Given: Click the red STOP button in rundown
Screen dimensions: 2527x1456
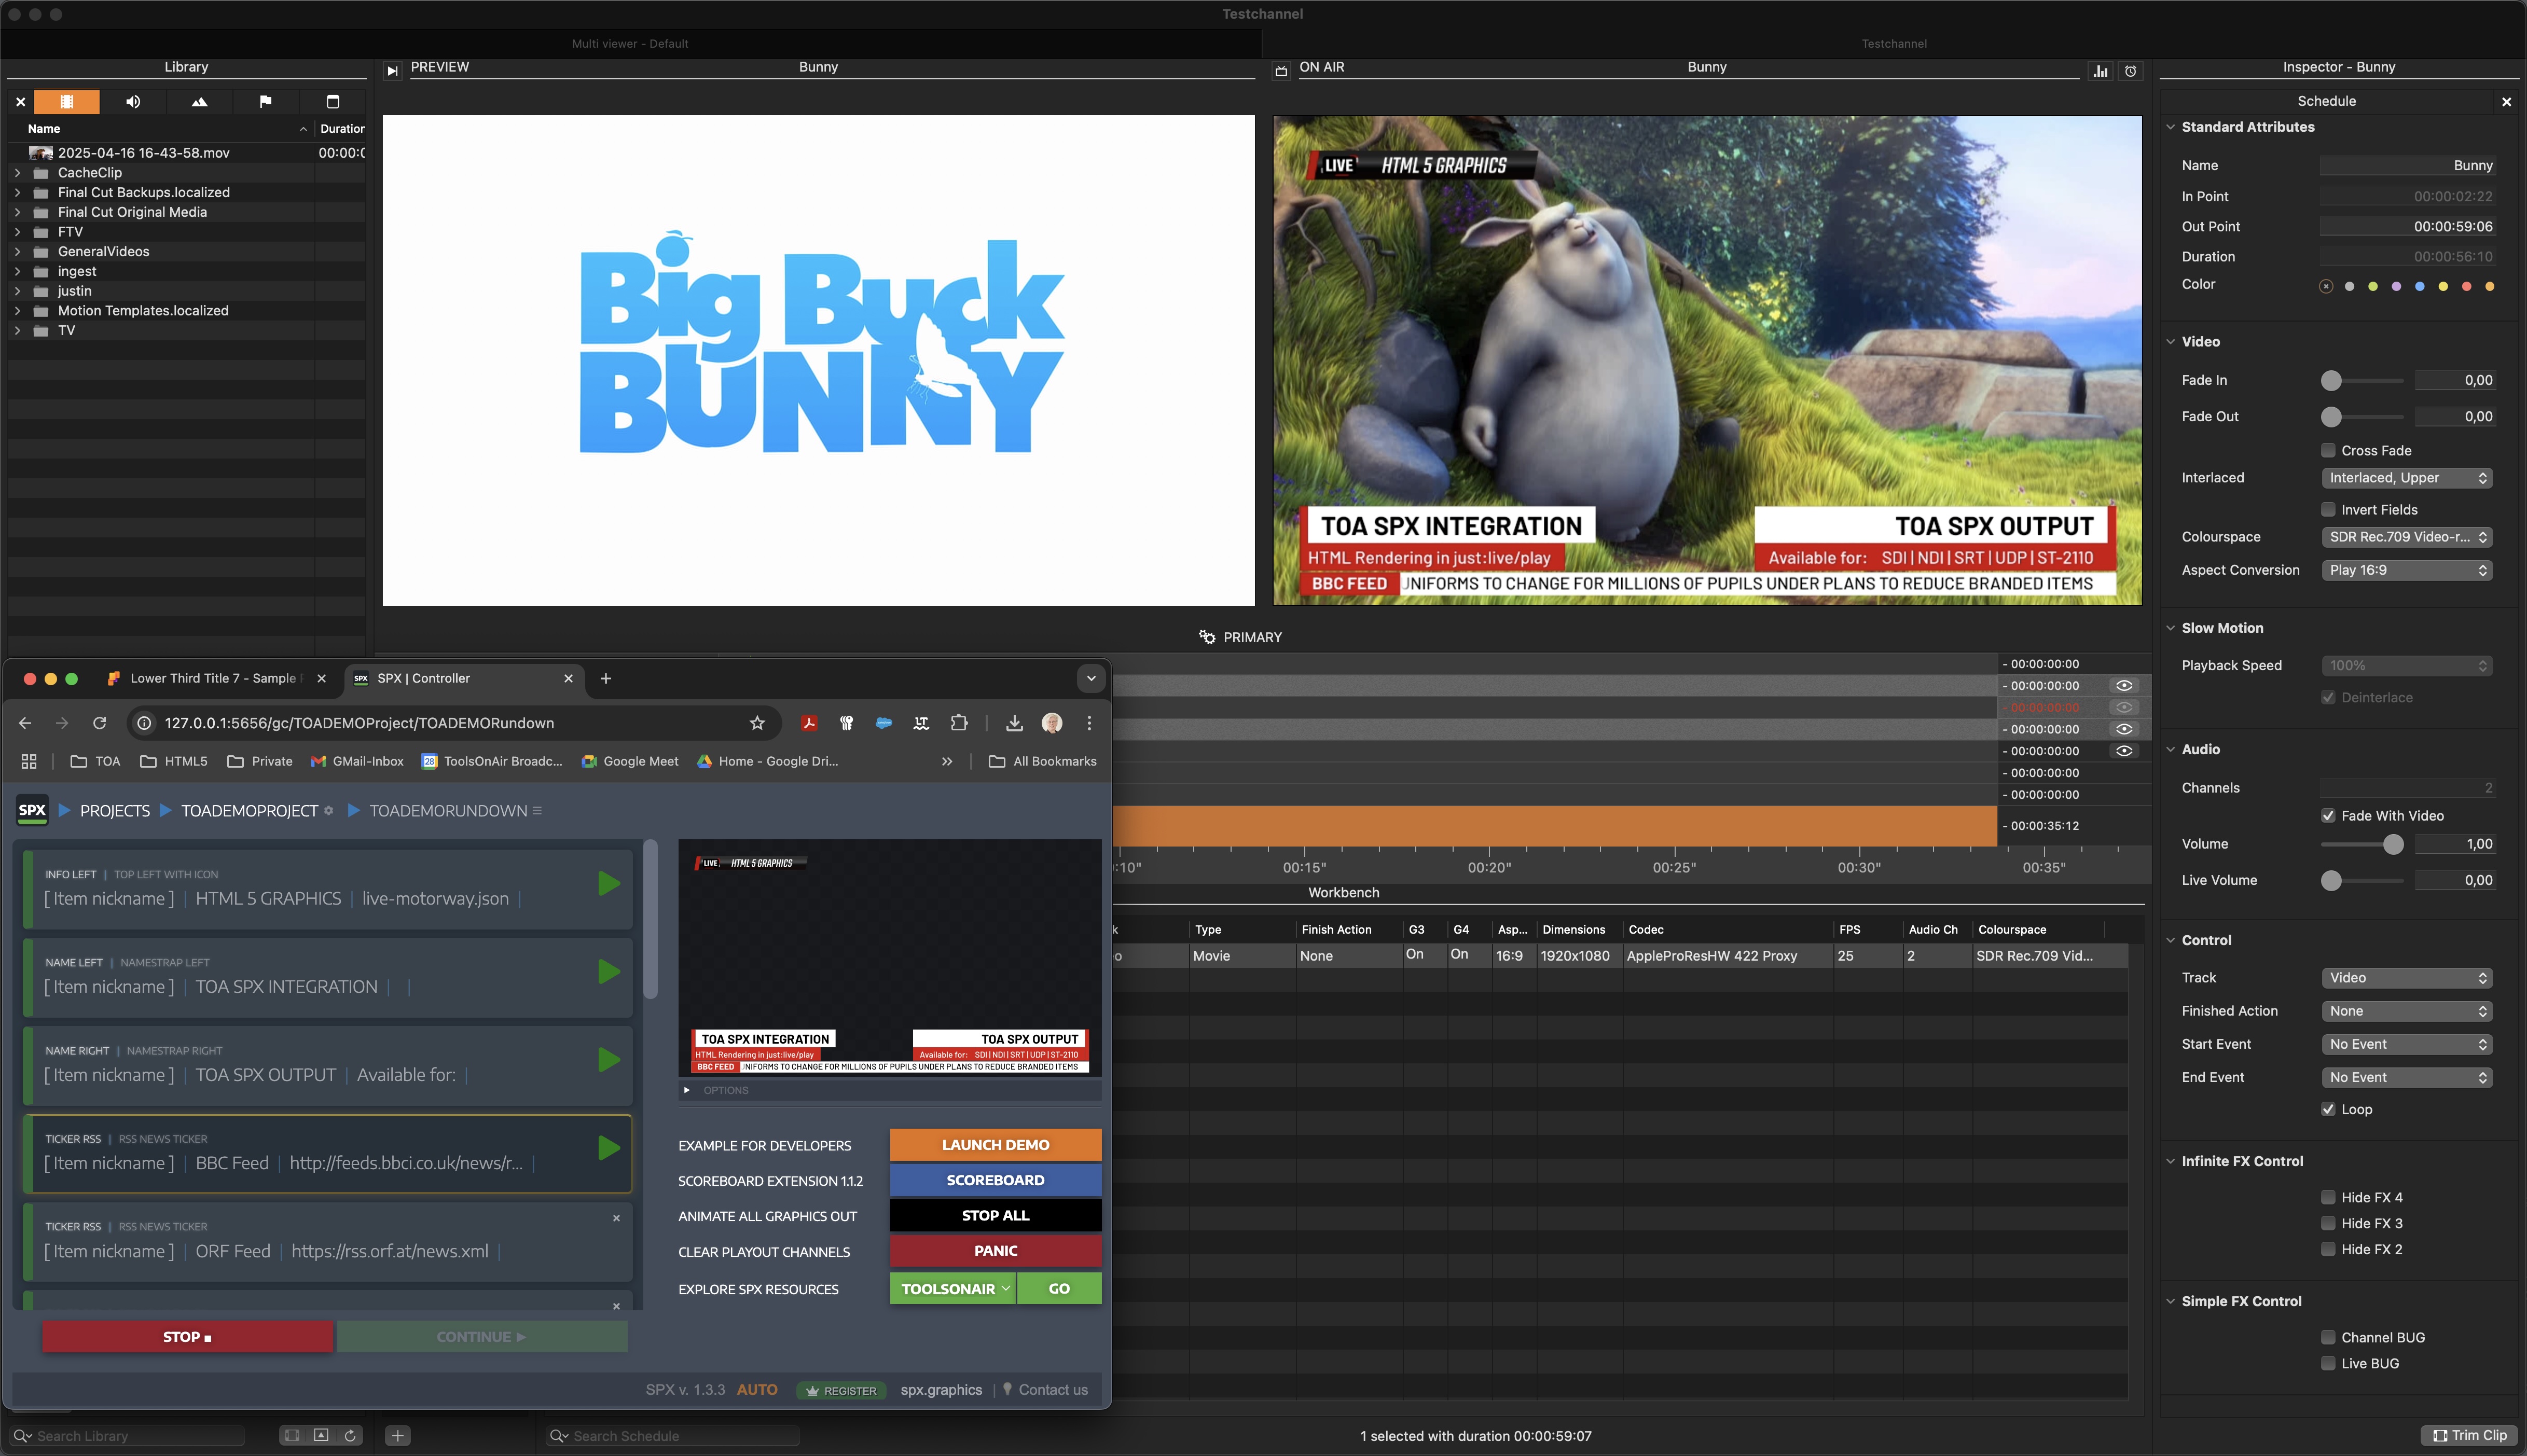Looking at the screenshot, I should point(187,1337).
